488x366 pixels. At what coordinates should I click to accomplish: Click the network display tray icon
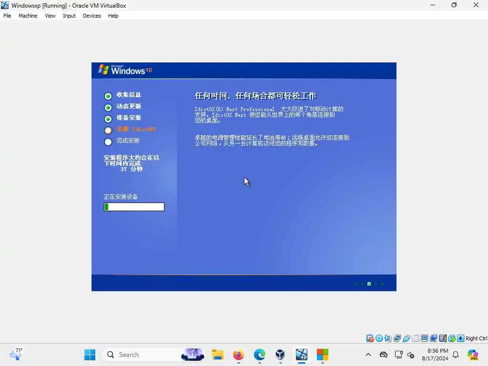399,355
